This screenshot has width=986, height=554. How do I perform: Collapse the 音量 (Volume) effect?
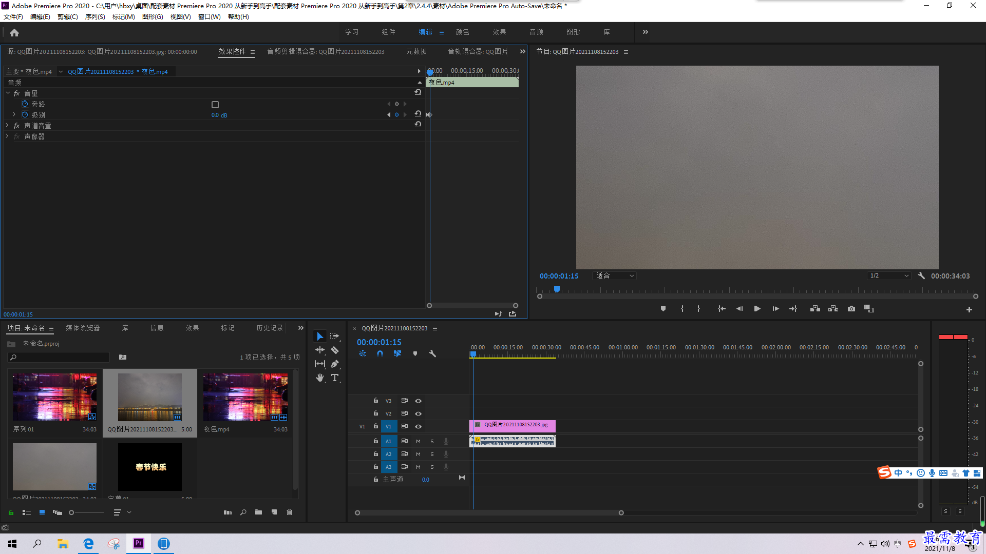8,93
